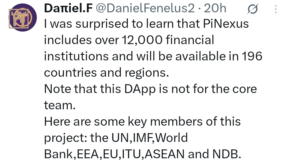Screen dimensions: 290x166
Task: Open the three-dot more options menu
Action: pyautogui.click(x=275, y=9)
